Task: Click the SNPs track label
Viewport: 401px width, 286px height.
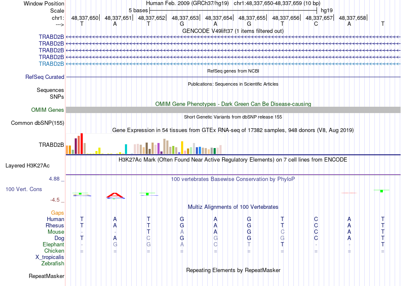Action: pyautogui.click(x=57, y=97)
